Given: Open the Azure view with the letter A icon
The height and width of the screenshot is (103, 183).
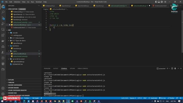Looking at the screenshot, I should [3, 52].
